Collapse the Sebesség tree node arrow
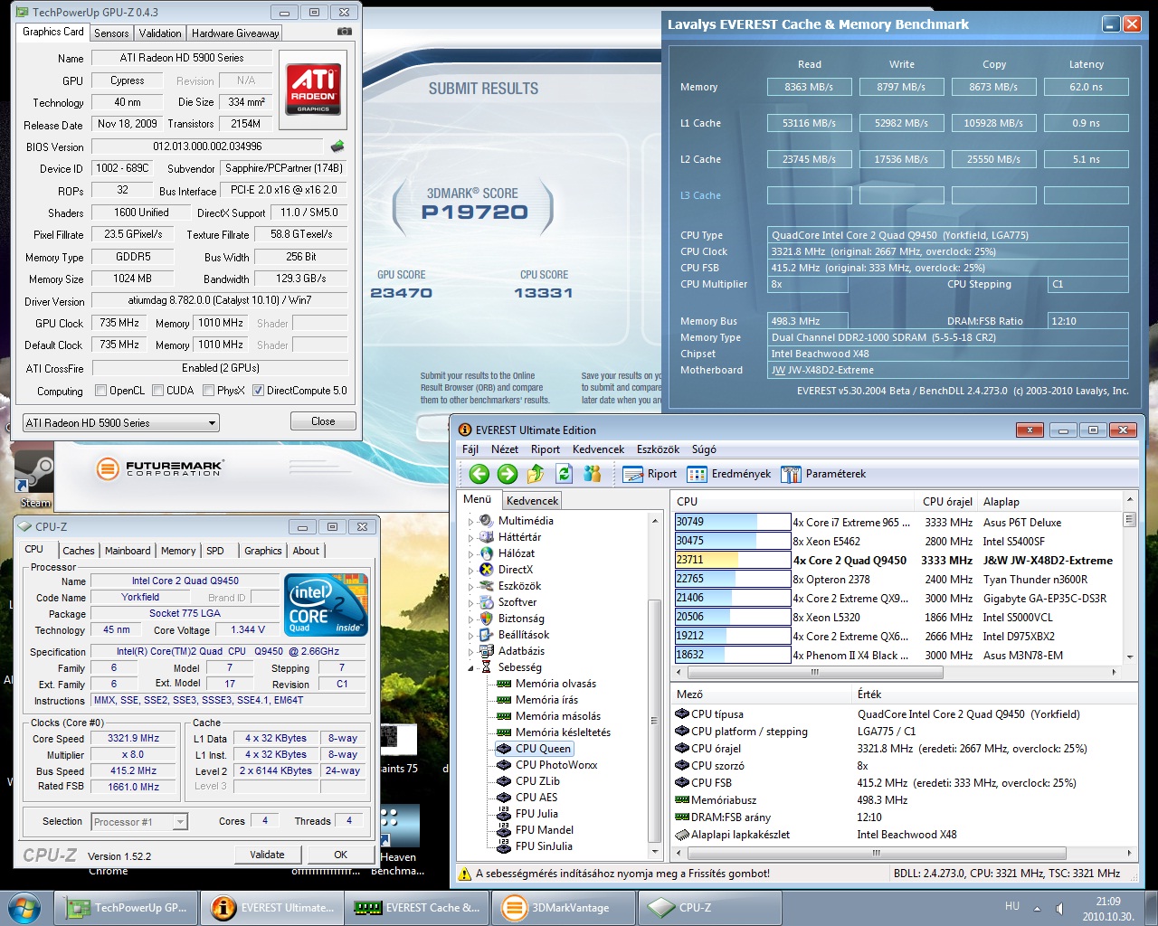 [470, 668]
